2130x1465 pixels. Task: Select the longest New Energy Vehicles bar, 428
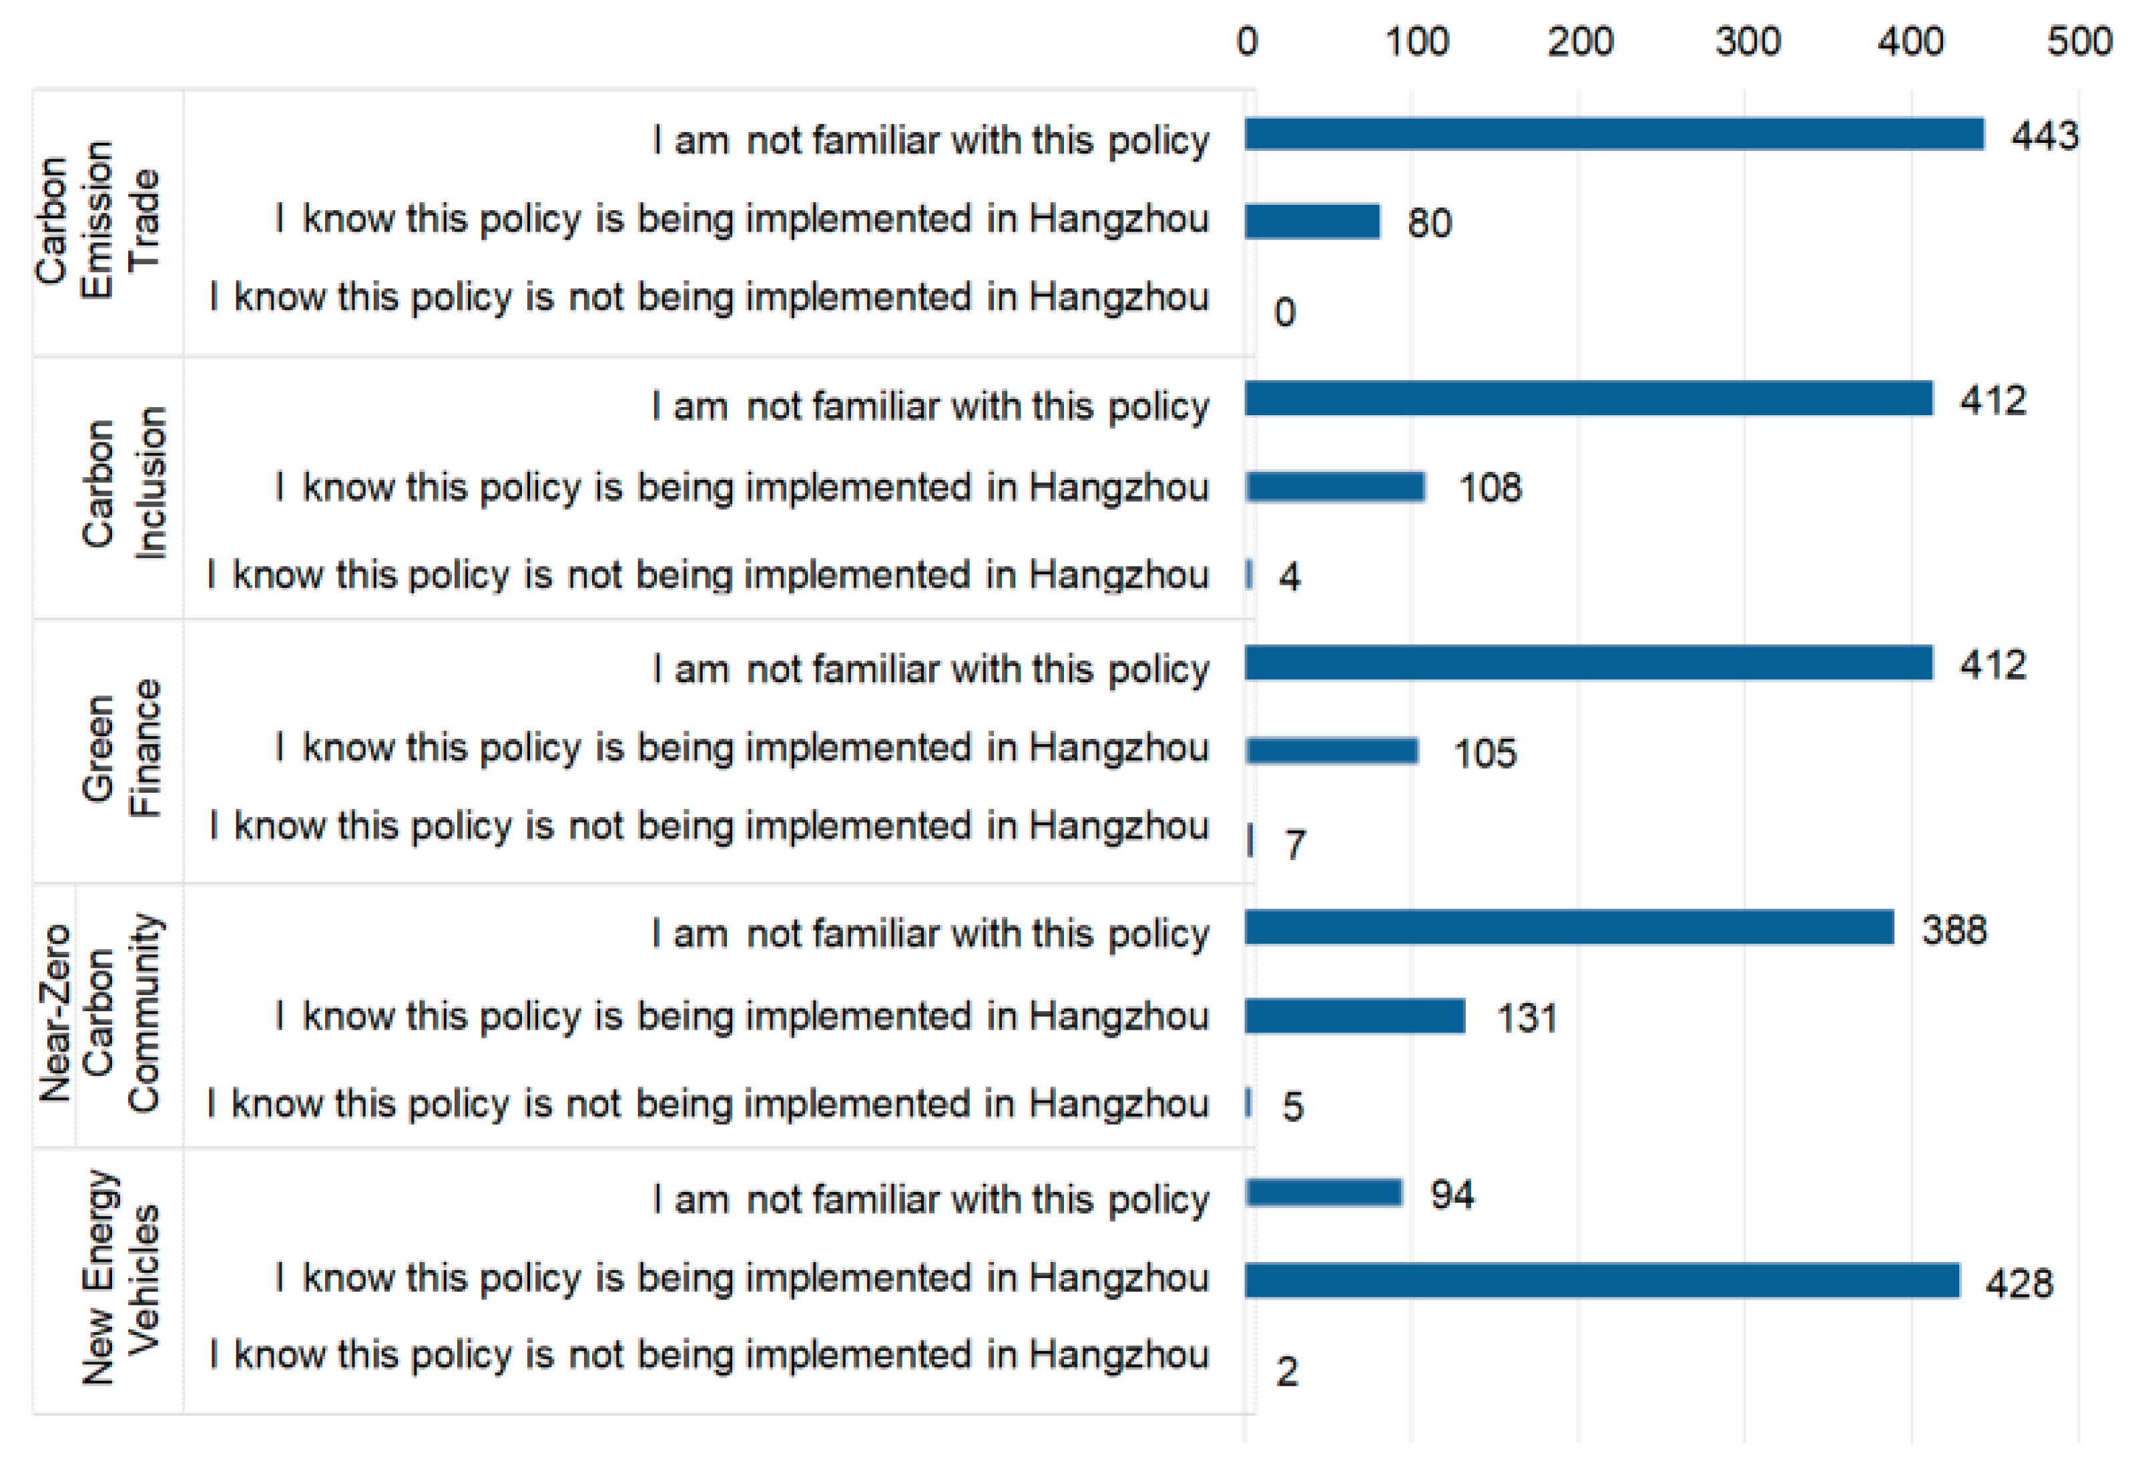pos(1601,1281)
